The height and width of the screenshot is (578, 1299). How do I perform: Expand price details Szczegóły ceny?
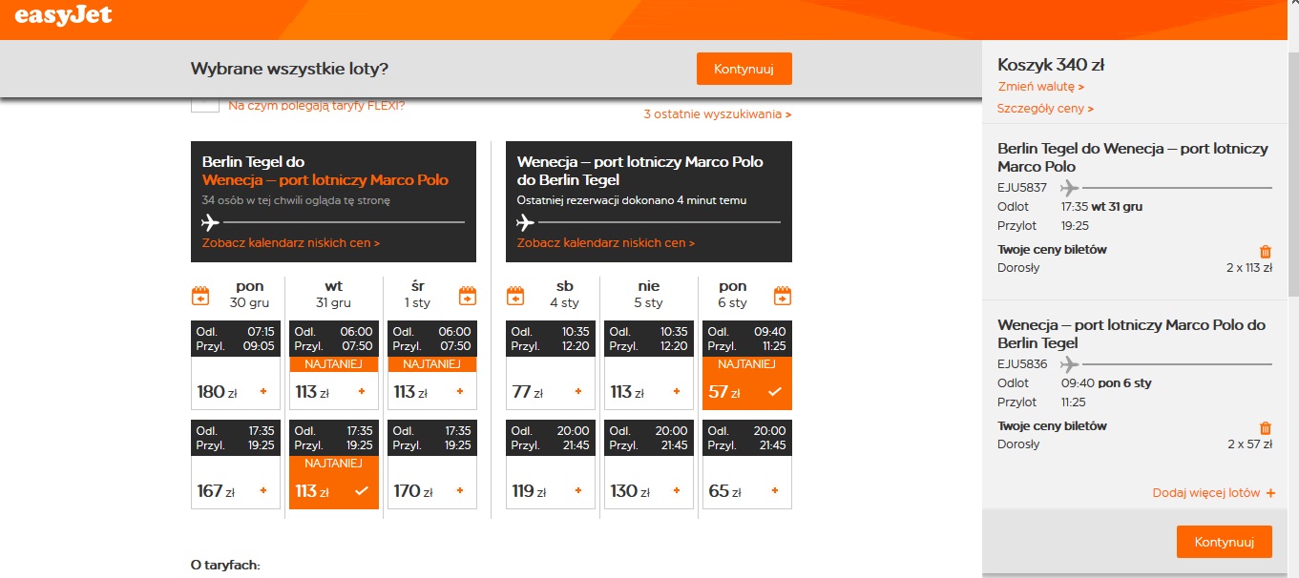click(1045, 109)
